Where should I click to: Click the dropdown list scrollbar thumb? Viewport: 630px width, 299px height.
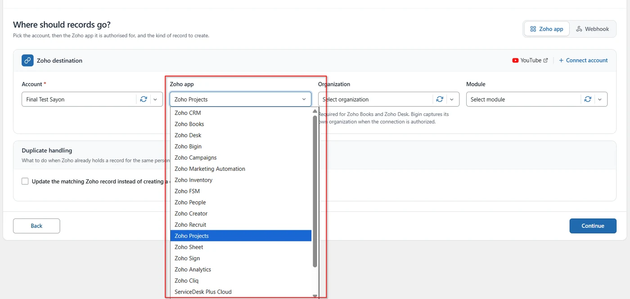point(315,191)
